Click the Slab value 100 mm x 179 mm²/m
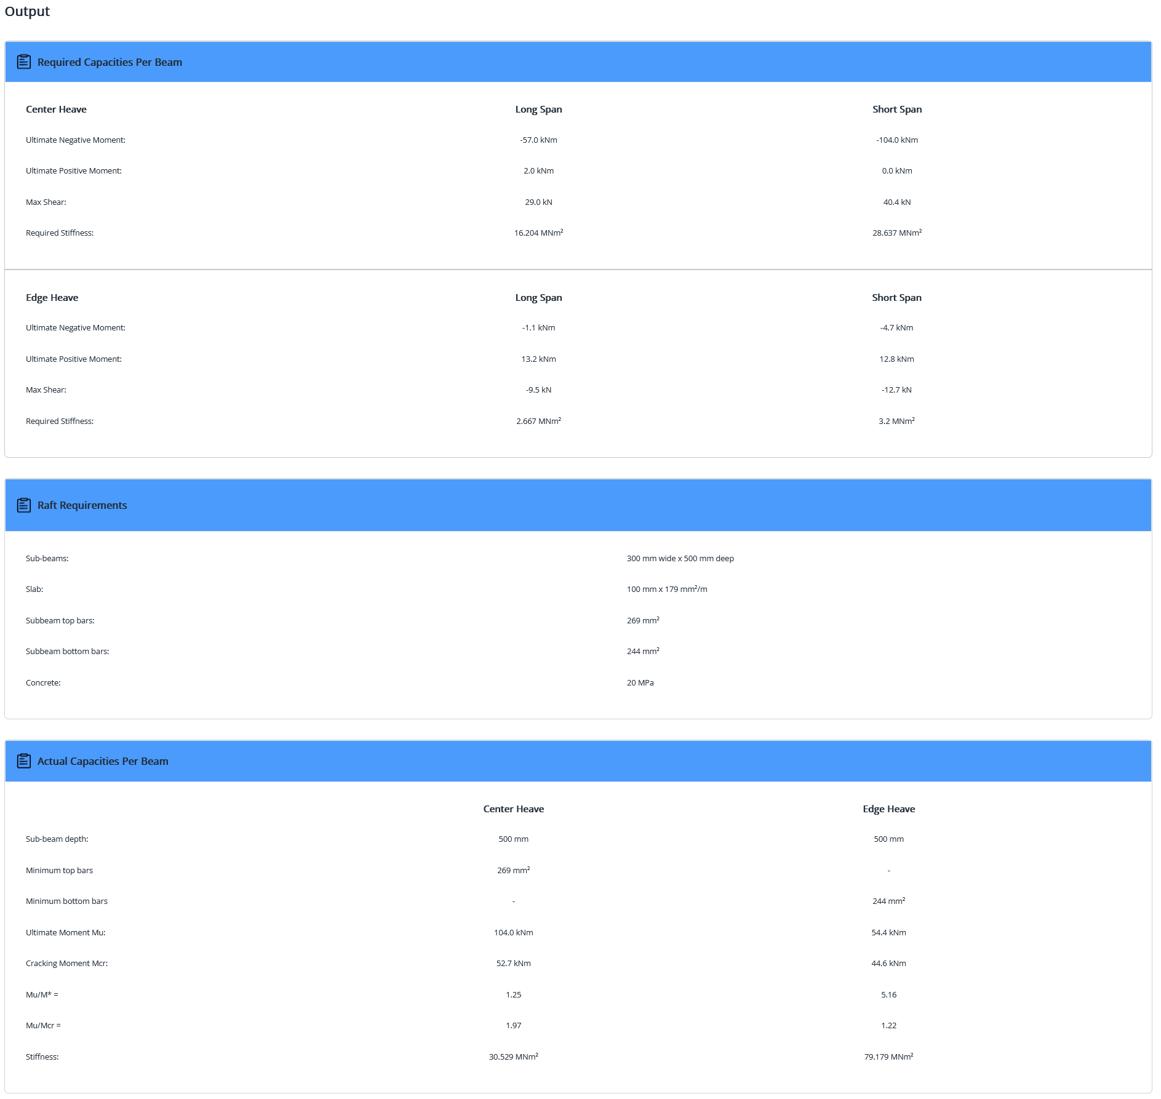The height and width of the screenshot is (1099, 1161). 666,589
